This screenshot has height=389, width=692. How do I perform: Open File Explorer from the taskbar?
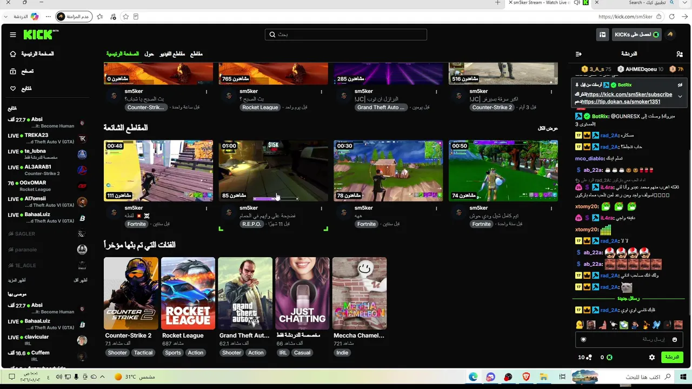pos(543,377)
